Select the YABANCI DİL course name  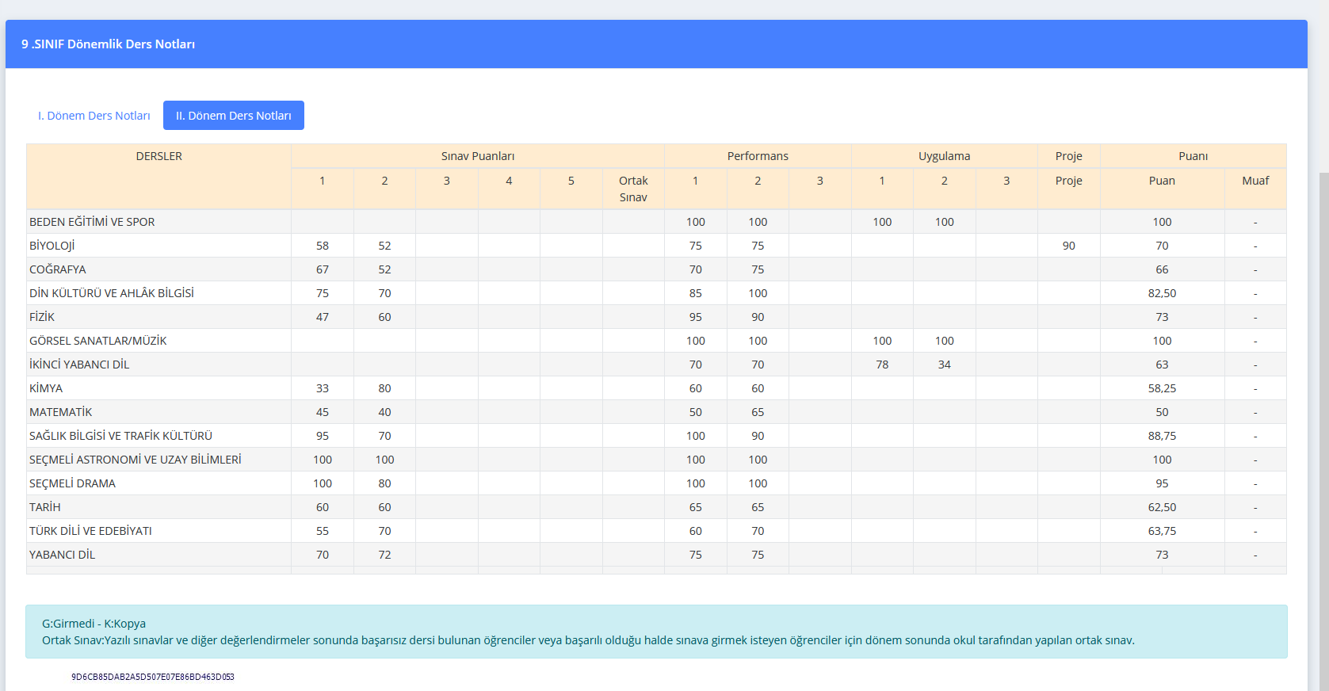click(x=63, y=555)
